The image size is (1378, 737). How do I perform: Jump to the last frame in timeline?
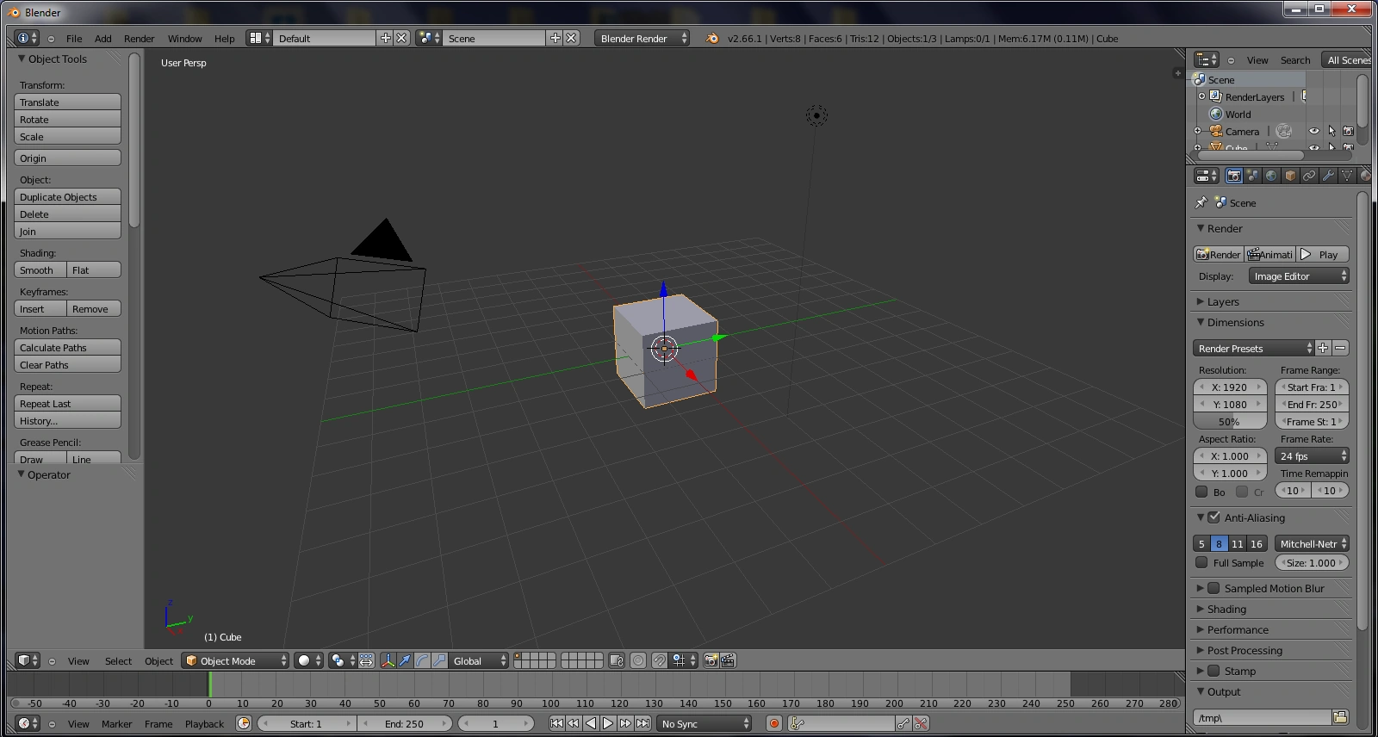click(x=642, y=723)
